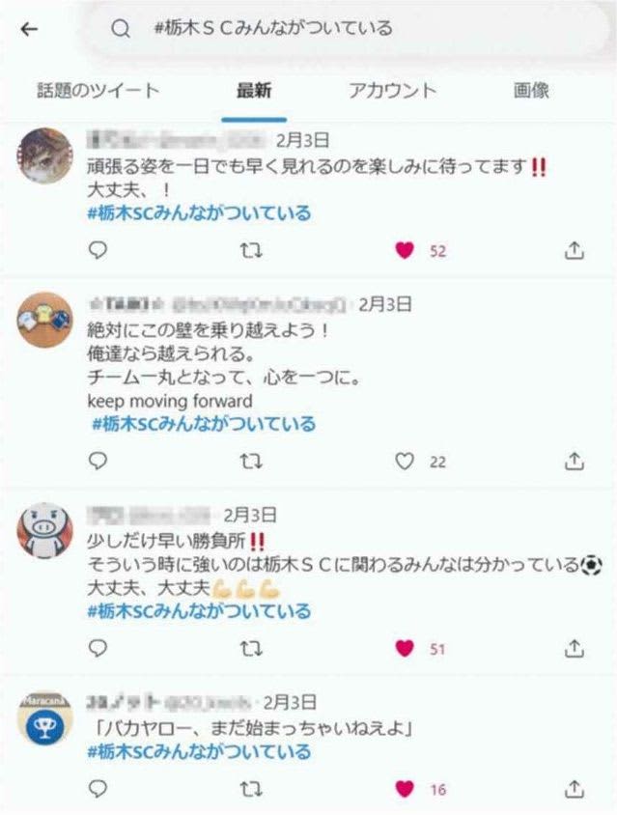Share the バカヤロー tweet

[x=574, y=789]
